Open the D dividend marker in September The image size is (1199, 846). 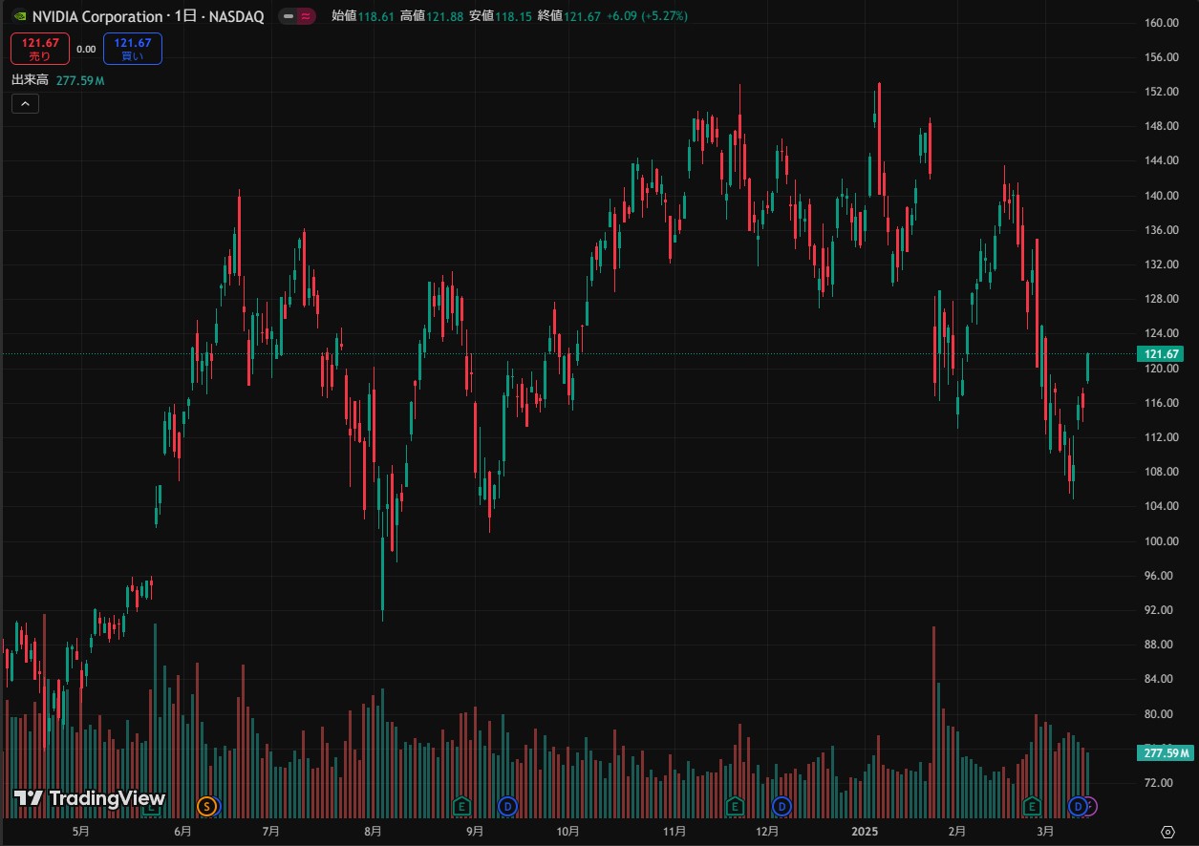tap(507, 807)
